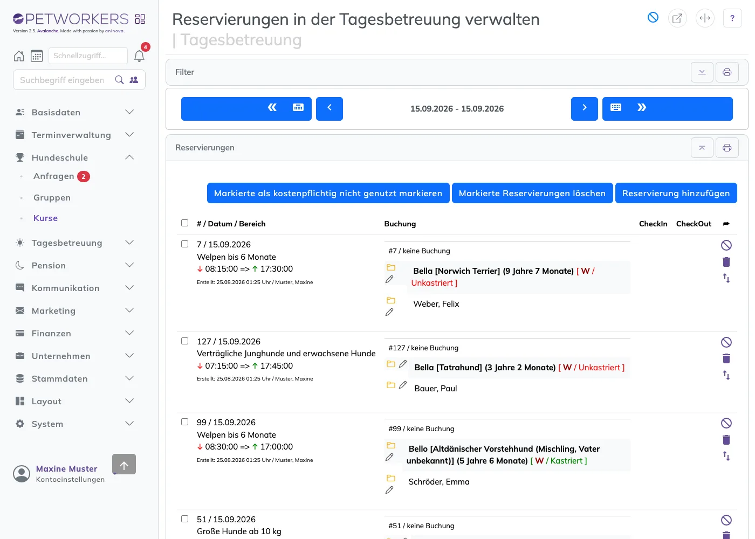Delete reservation 127 with trash icon
Image resolution: width=755 pixels, height=539 pixels.
726,358
